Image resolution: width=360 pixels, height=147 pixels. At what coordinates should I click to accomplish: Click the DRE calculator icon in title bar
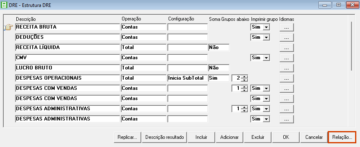pyautogui.click(x=4, y=5)
